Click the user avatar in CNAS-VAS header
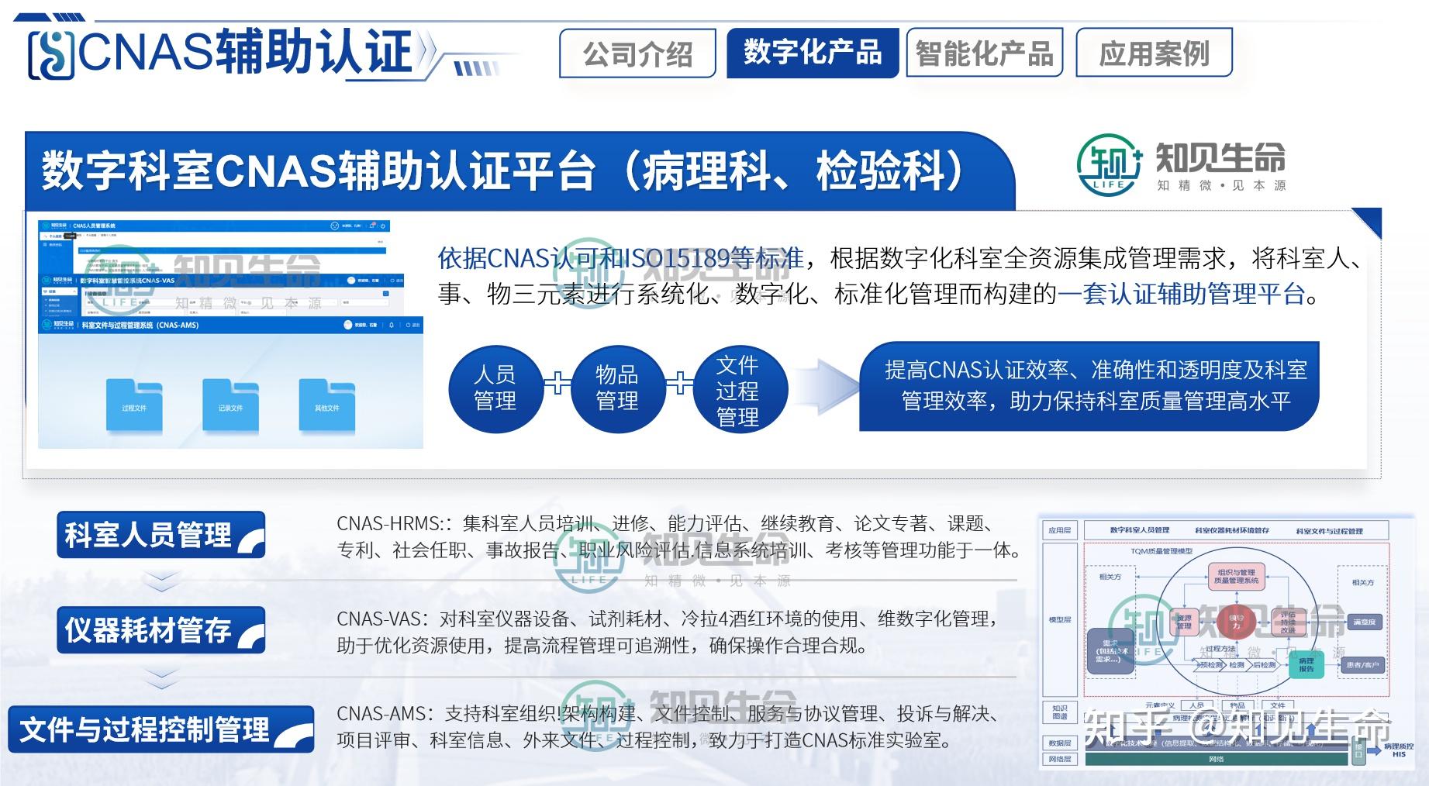This screenshot has width=1429, height=786. coord(350,281)
